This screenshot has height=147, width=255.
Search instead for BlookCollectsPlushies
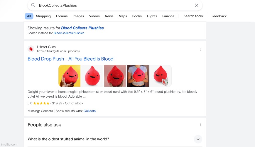69,33
